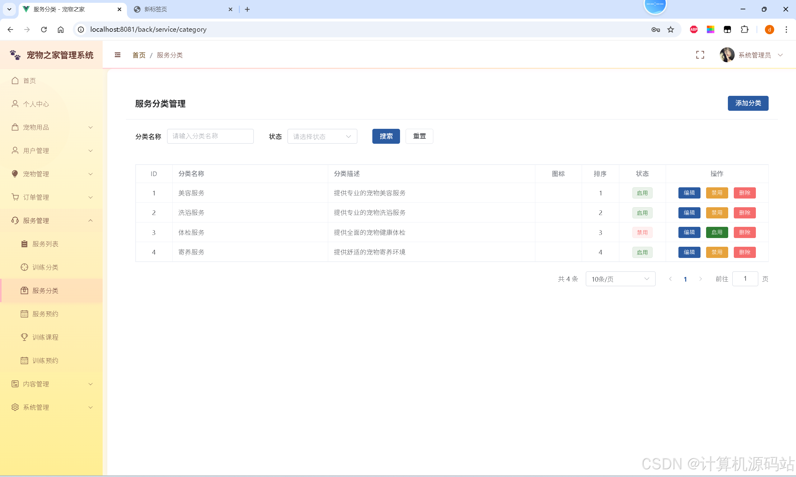Screen dimensions: 796x477
Task: Click the site info icon in address bar
Action: (81, 30)
